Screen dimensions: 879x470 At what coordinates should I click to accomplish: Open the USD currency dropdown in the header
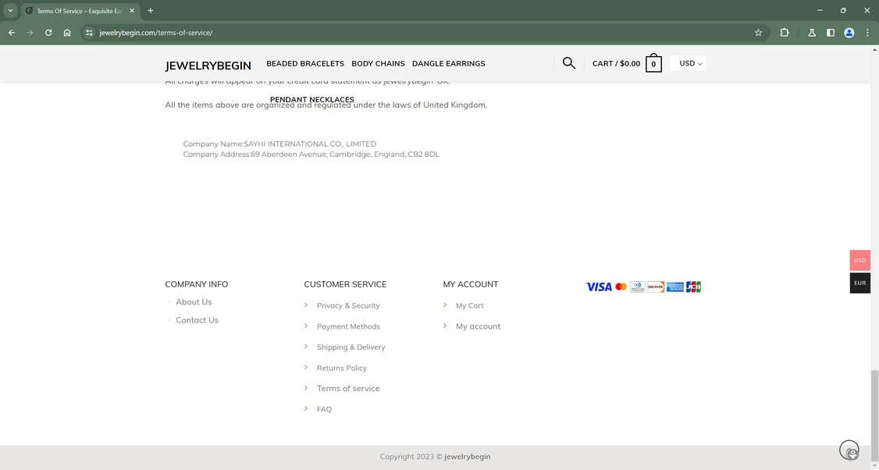coord(688,63)
